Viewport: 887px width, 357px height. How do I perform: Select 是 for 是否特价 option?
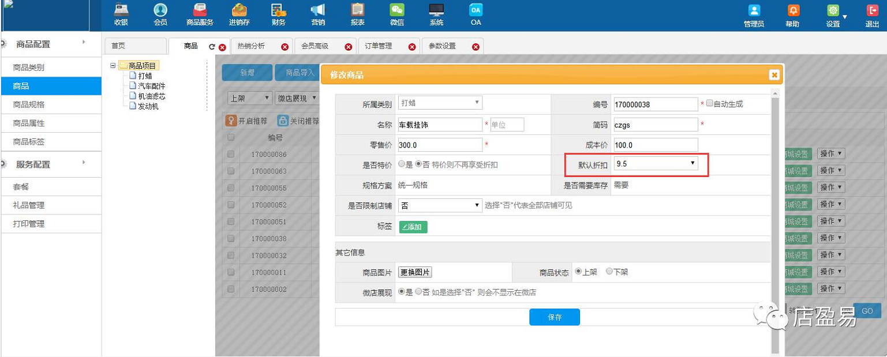pos(402,164)
